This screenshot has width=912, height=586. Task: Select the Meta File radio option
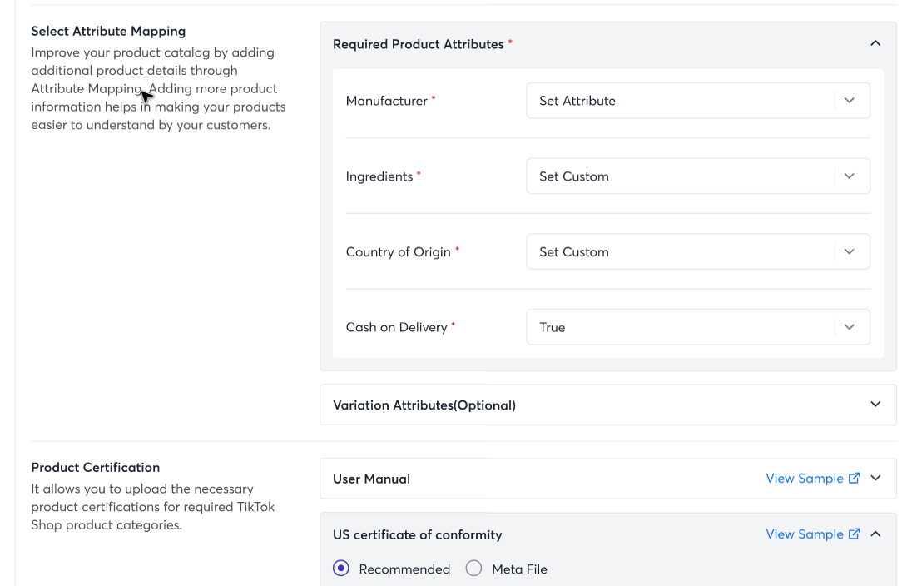[473, 569]
